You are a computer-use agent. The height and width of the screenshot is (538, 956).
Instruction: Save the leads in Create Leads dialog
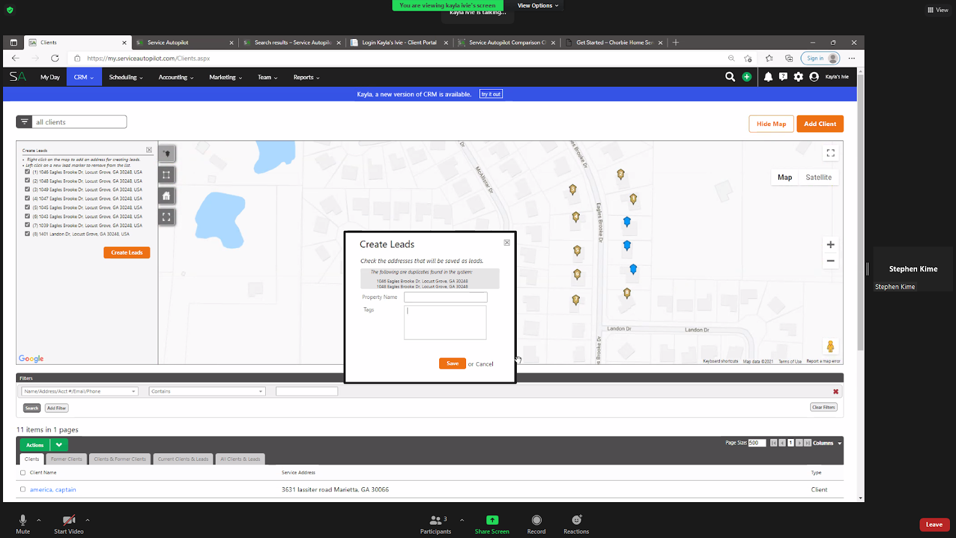452,363
